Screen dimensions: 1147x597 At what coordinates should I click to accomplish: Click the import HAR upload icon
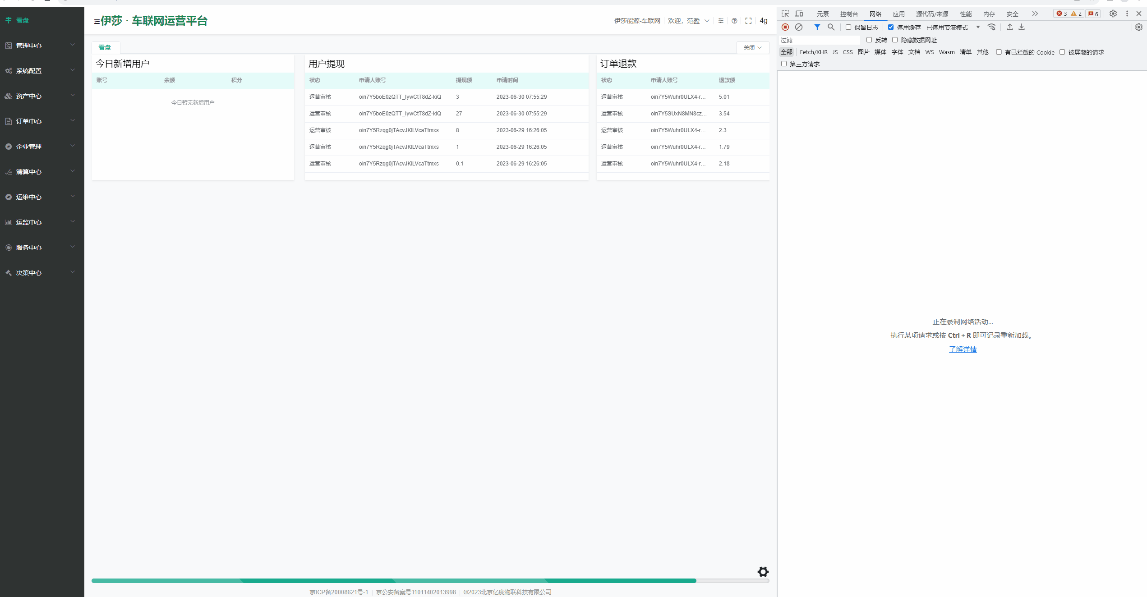(x=1010, y=27)
